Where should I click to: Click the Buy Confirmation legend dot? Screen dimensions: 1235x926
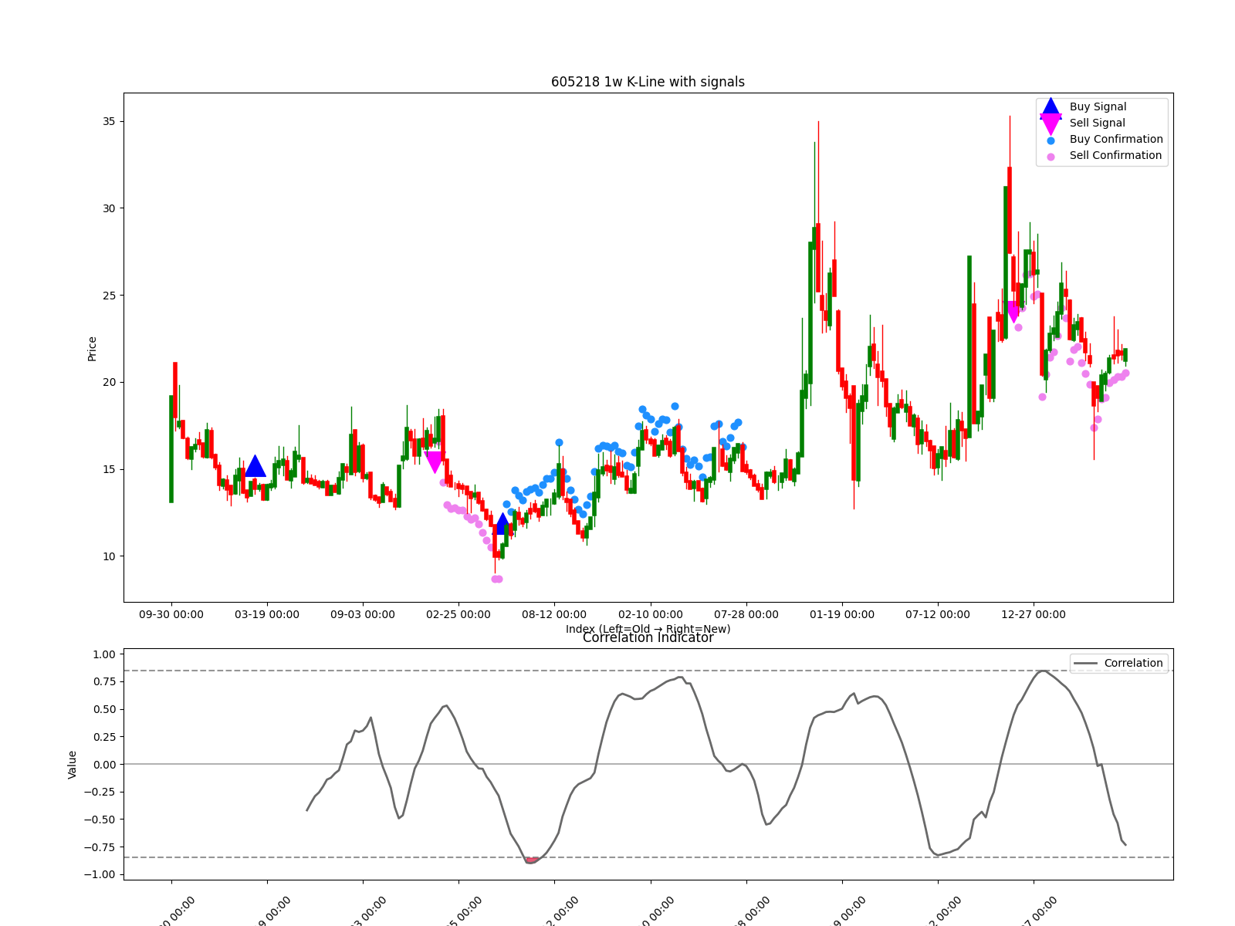coord(1051,140)
